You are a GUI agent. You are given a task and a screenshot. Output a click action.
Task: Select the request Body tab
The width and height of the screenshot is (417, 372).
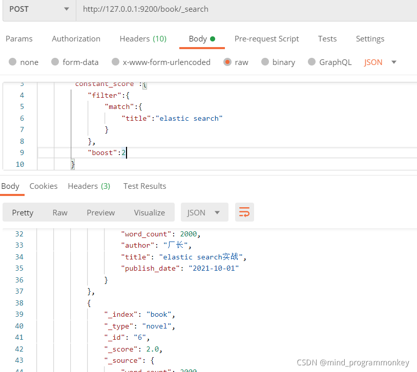[202, 39]
